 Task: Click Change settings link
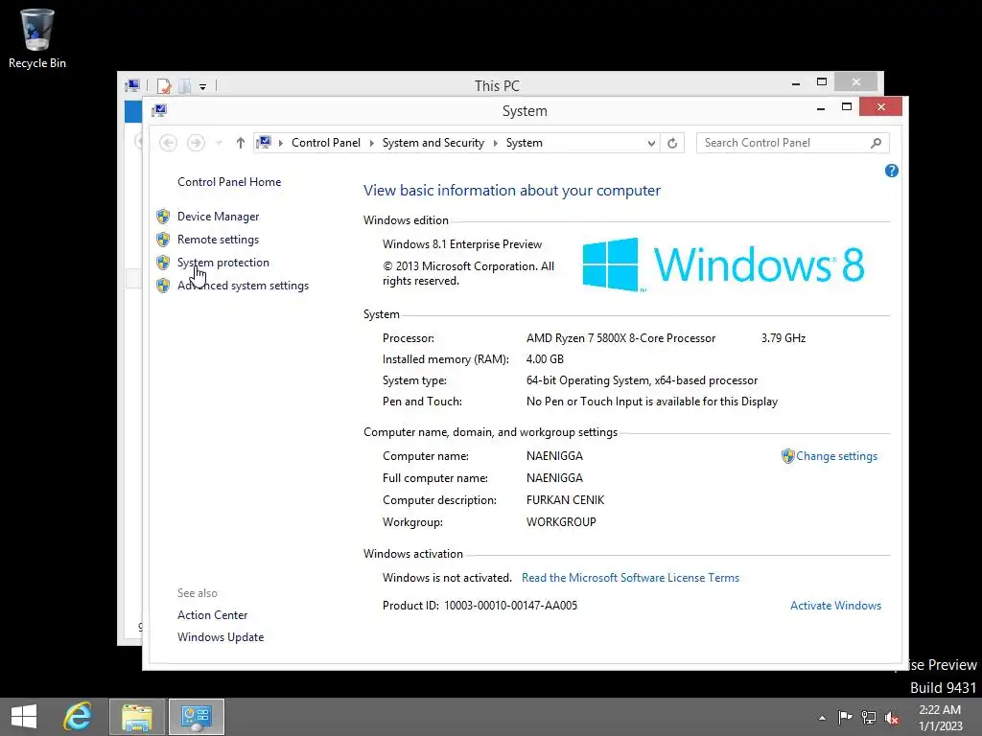pyautogui.click(x=836, y=456)
